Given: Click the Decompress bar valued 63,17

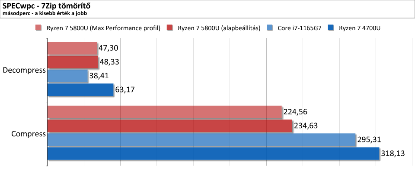Looking at the screenshot, I should 80,90.
